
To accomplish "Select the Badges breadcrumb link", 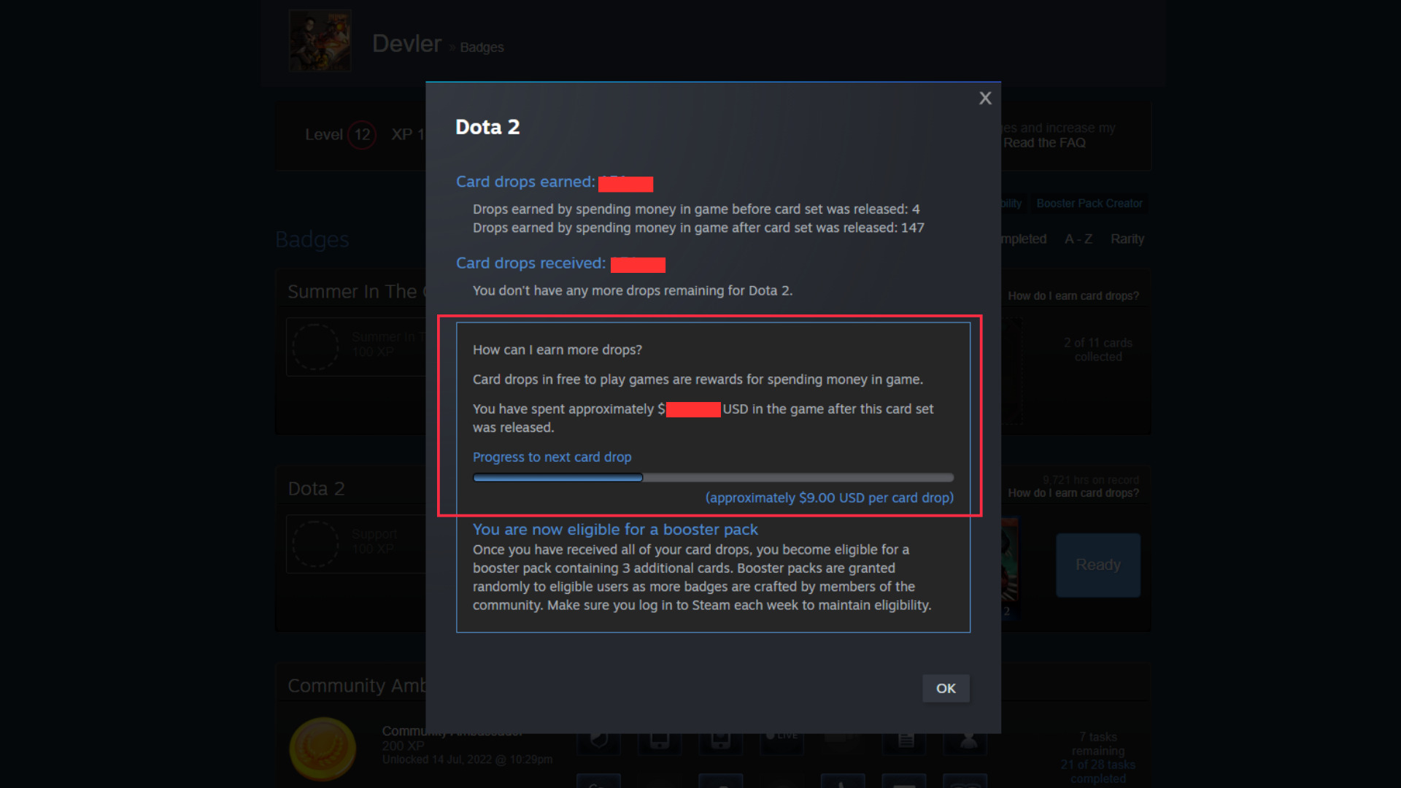I will click(482, 47).
